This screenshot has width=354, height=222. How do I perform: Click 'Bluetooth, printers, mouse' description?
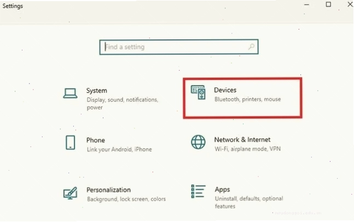point(248,100)
